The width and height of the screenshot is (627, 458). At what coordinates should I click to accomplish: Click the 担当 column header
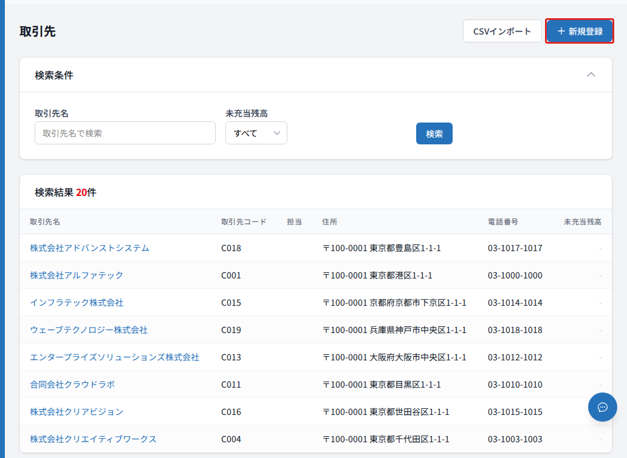point(294,221)
